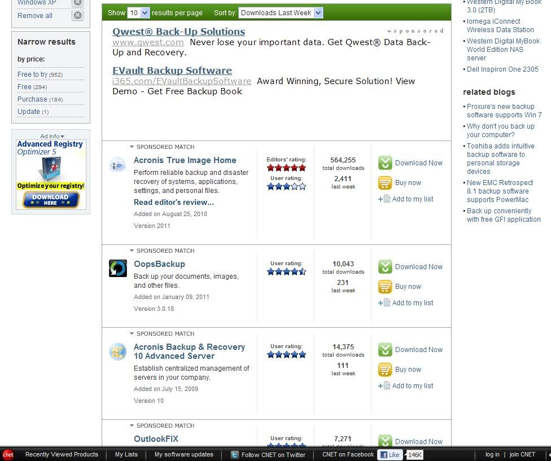Open the Acronis True Image Home title link

pos(185,160)
